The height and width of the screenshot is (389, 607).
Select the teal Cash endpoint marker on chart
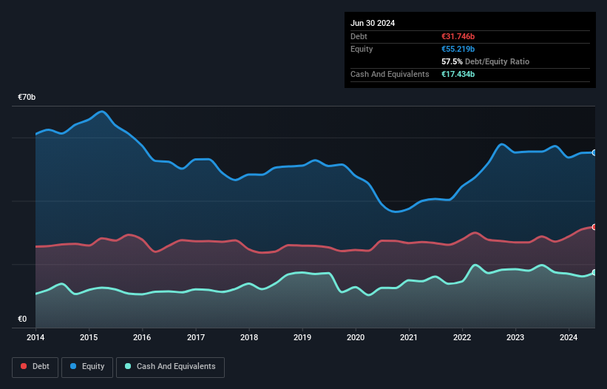[594, 272]
